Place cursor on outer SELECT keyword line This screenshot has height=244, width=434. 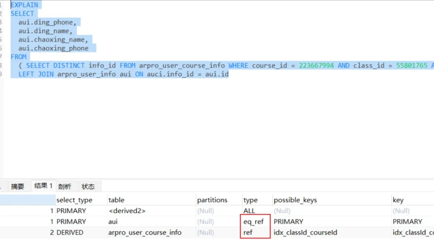click(22, 14)
